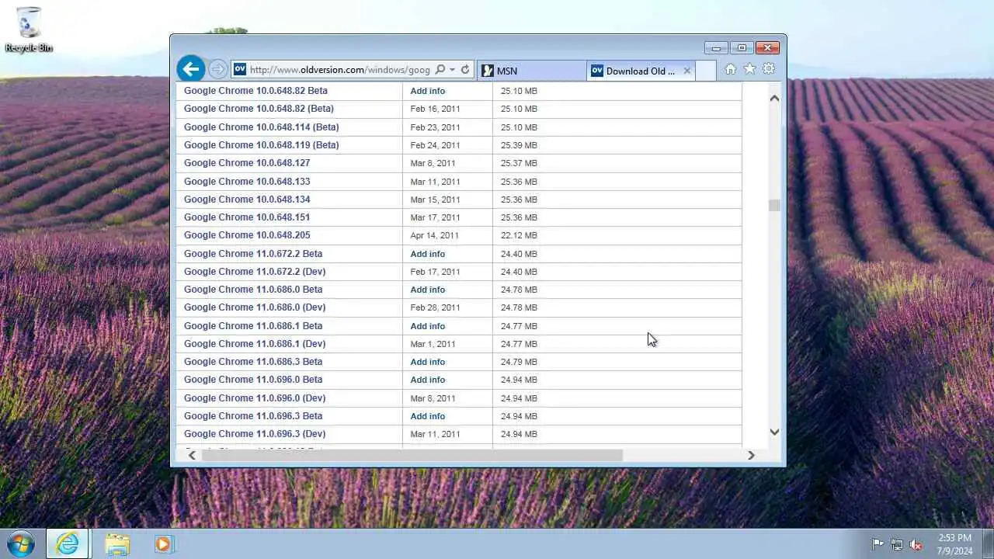The height and width of the screenshot is (559, 994).
Task: Click Add info for Chrome 11.0.696.0 Beta
Action: (427, 380)
